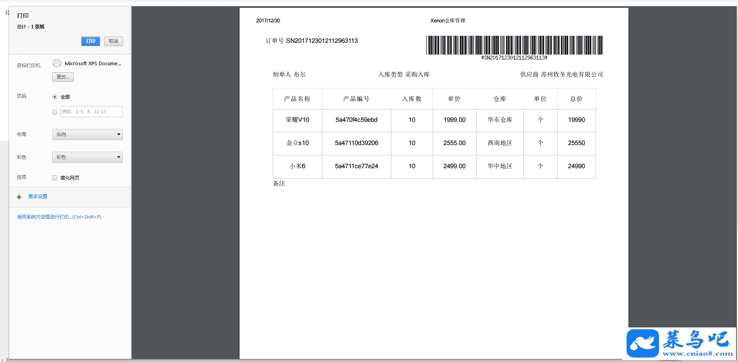Click 更改 to change destination printer
The width and height of the screenshot is (738, 362).
pos(63,77)
